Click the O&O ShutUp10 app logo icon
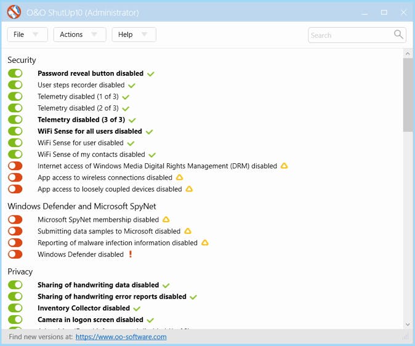The width and height of the screenshot is (415, 346). 14,12
